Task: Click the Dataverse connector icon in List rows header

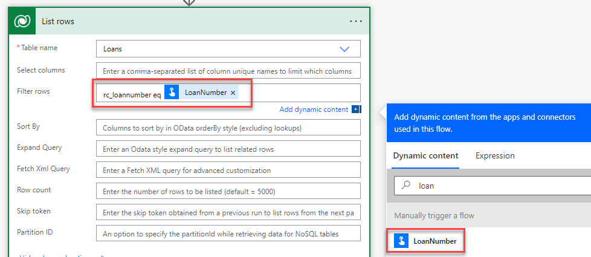Action: pos(24,21)
